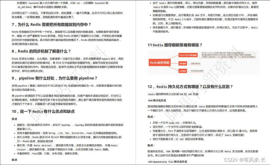Click heading "9，pipeline 有什么好处，为什么要用 pipeline？"
This screenshot has width=270, height=165.
(54, 78)
